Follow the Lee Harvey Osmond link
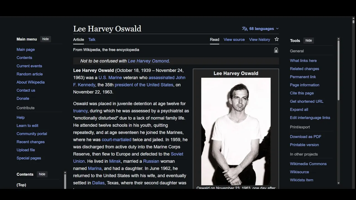This screenshot has width=356, height=200. click(x=148, y=61)
